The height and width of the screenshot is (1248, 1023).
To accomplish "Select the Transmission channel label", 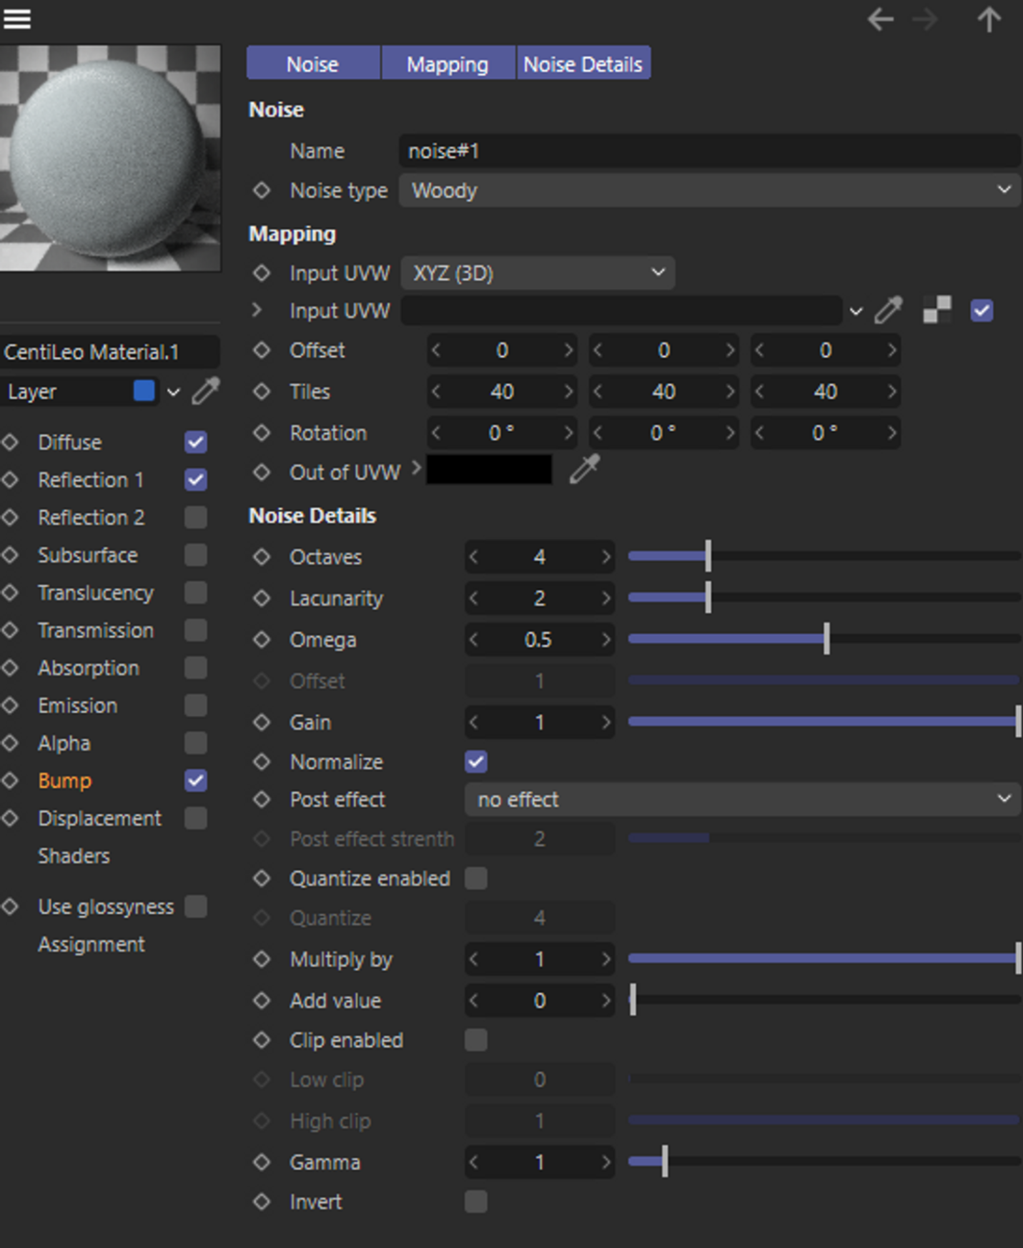I will click(x=96, y=630).
